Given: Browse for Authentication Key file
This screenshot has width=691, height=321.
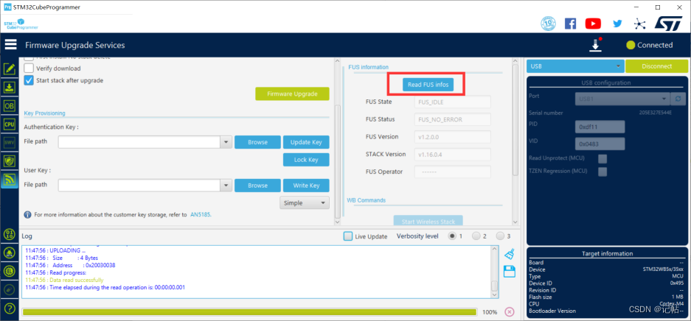Looking at the screenshot, I should pos(257,142).
